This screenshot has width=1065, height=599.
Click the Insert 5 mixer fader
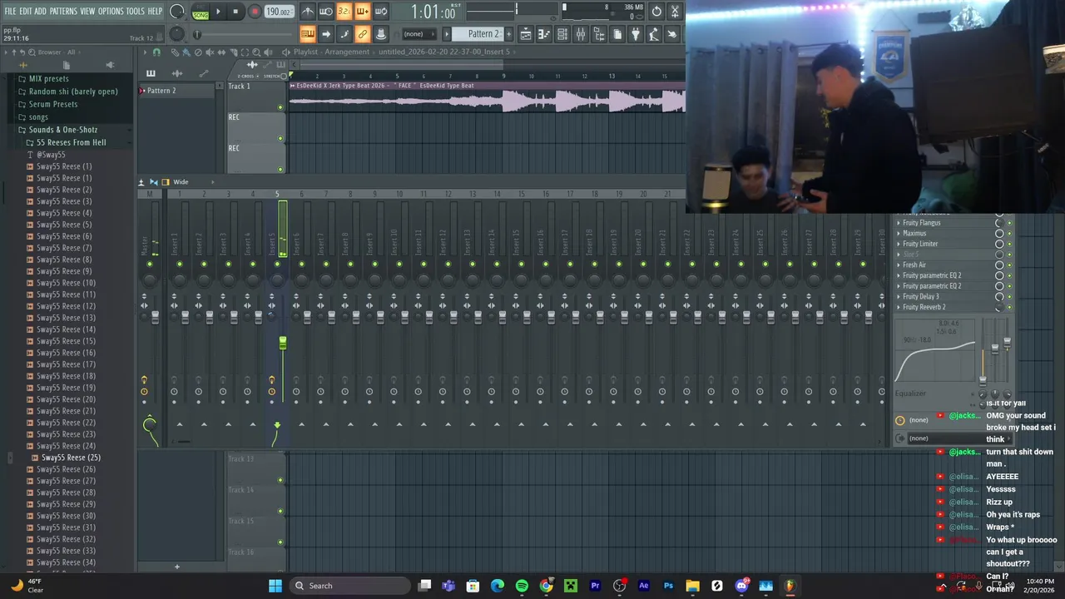coord(283,343)
